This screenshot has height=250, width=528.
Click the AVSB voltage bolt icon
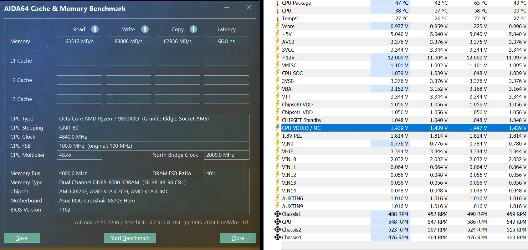pos(277,42)
